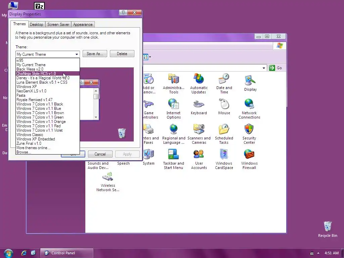344x258 pixels.
Task: Open the 7z desktop icon
Action: [x=40, y=6]
